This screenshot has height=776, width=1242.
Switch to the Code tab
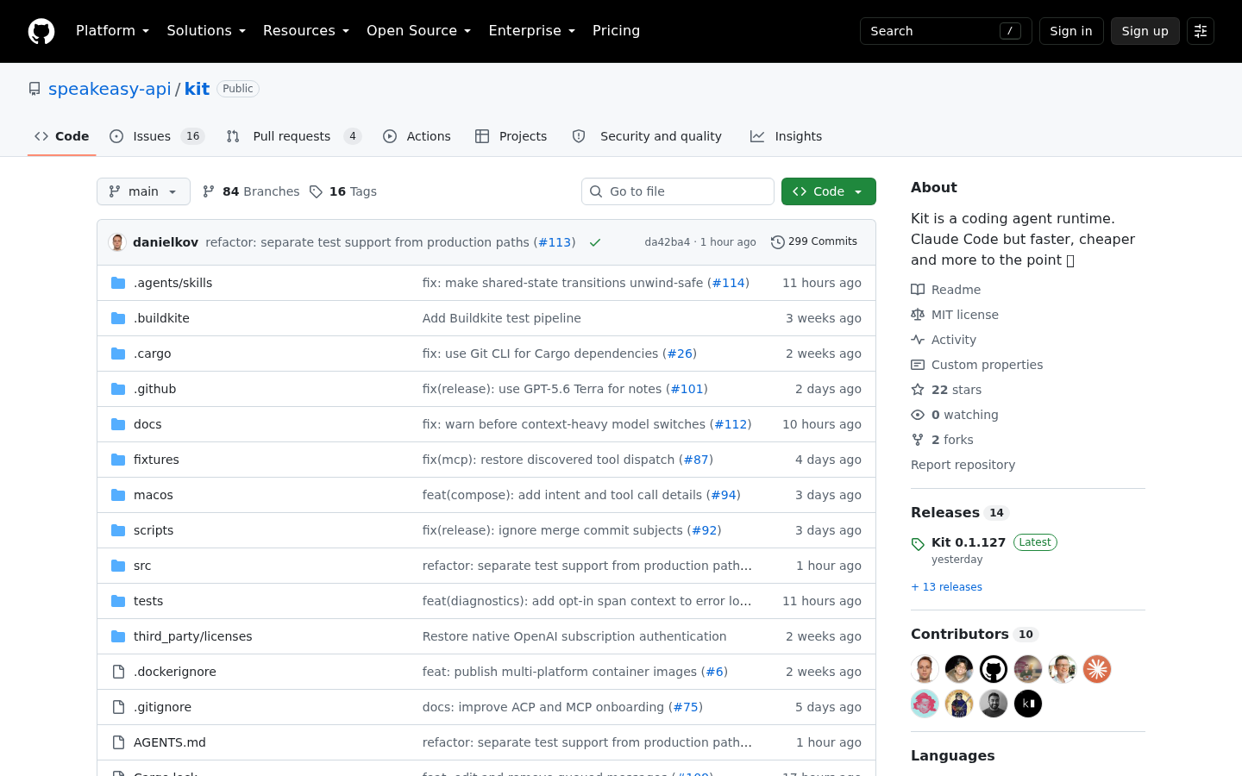[x=61, y=136]
